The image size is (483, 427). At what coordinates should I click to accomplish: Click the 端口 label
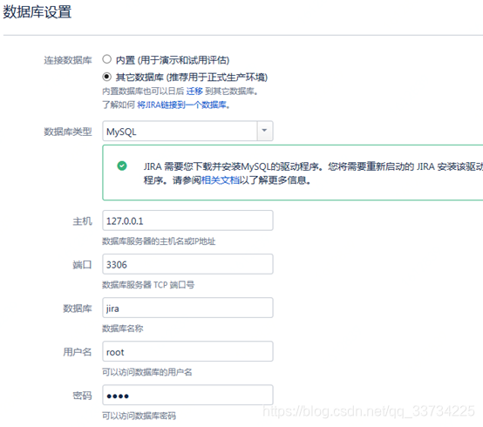(82, 265)
